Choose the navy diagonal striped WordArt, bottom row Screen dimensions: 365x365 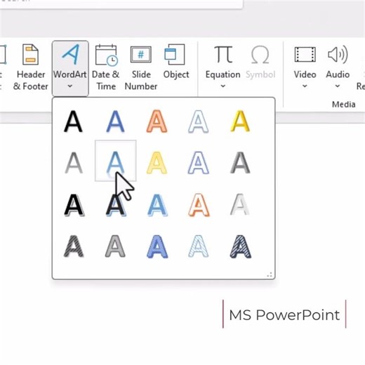241,246
